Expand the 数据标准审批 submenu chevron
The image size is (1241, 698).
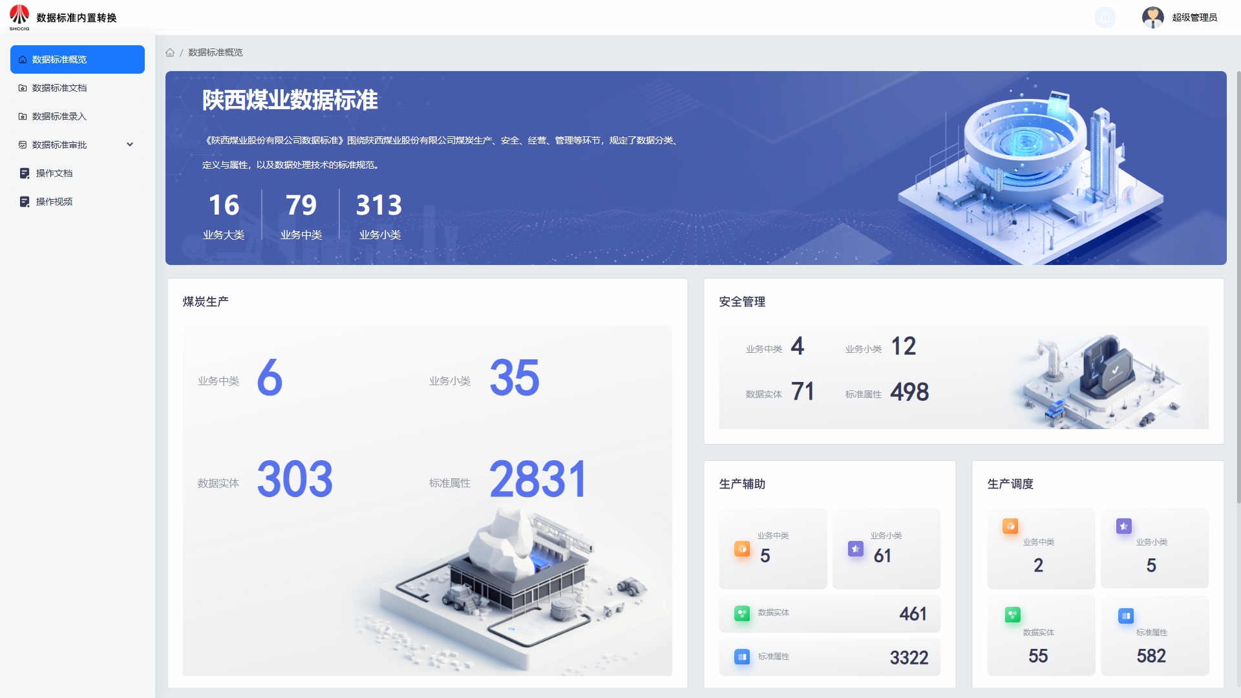coord(130,145)
